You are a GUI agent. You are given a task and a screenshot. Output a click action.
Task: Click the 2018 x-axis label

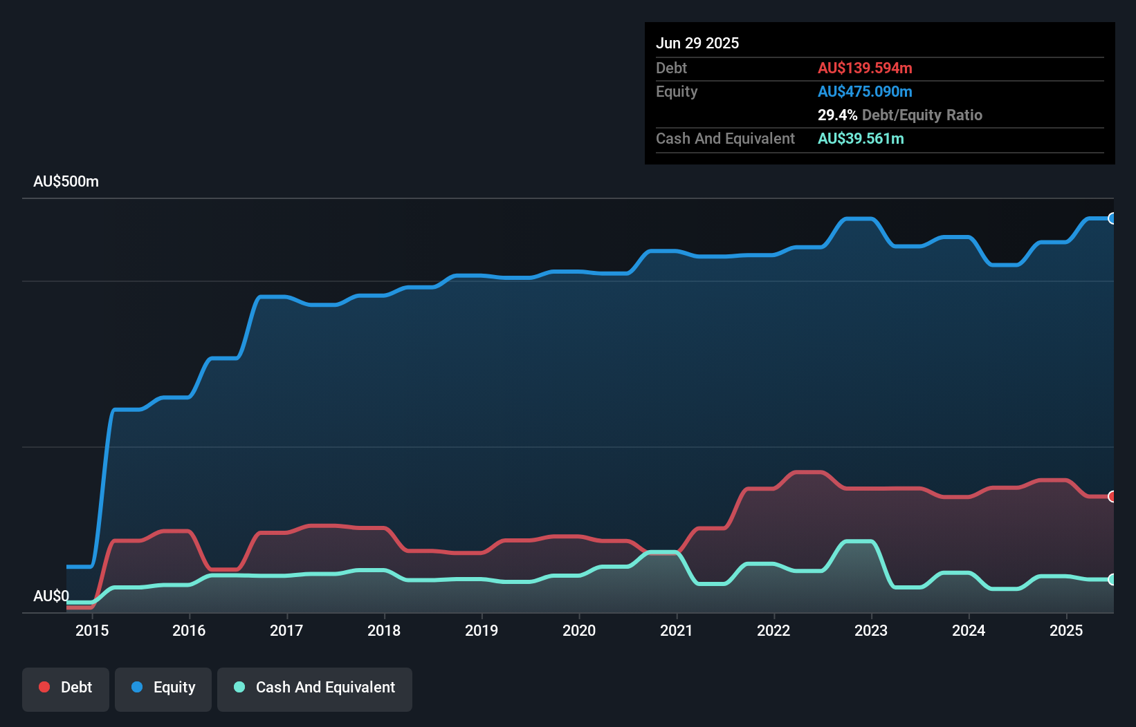(384, 630)
